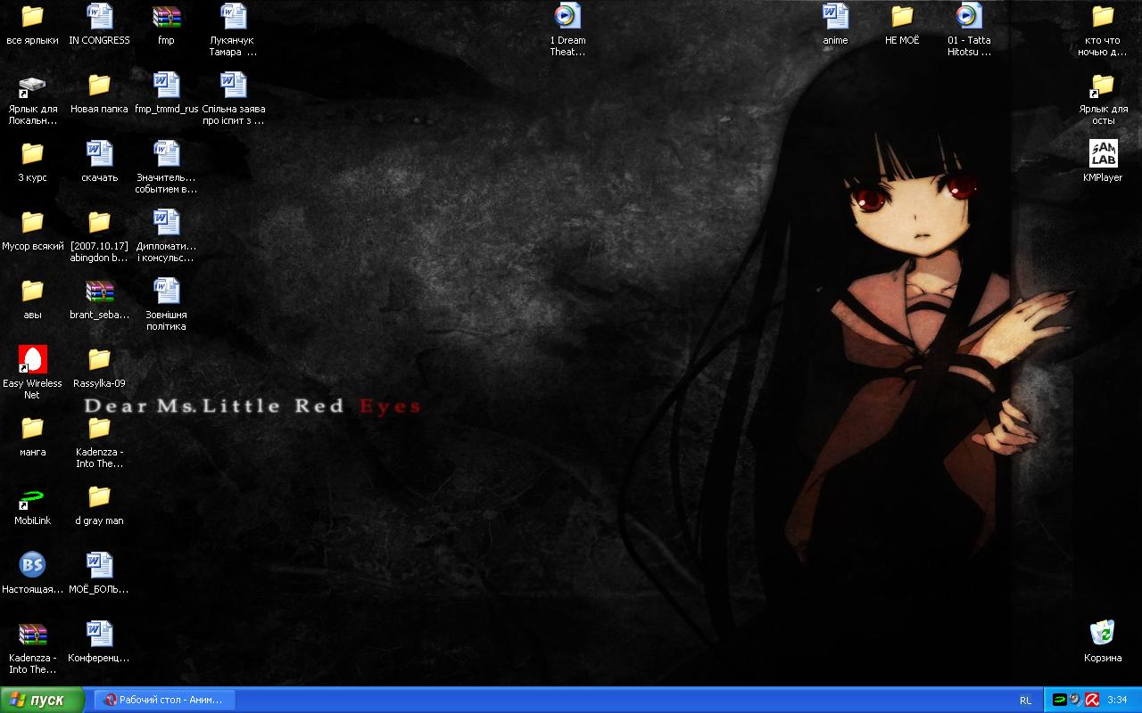Select the 'Зовнішня політика' document
This screenshot has height=713, width=1142.
click(x=166, y=291)
